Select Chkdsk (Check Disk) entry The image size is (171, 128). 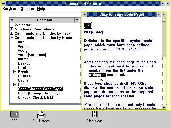[x=35, y=97]
